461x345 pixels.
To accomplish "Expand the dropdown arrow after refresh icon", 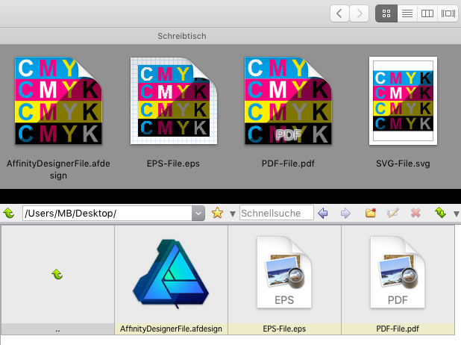I will point(457,214).
